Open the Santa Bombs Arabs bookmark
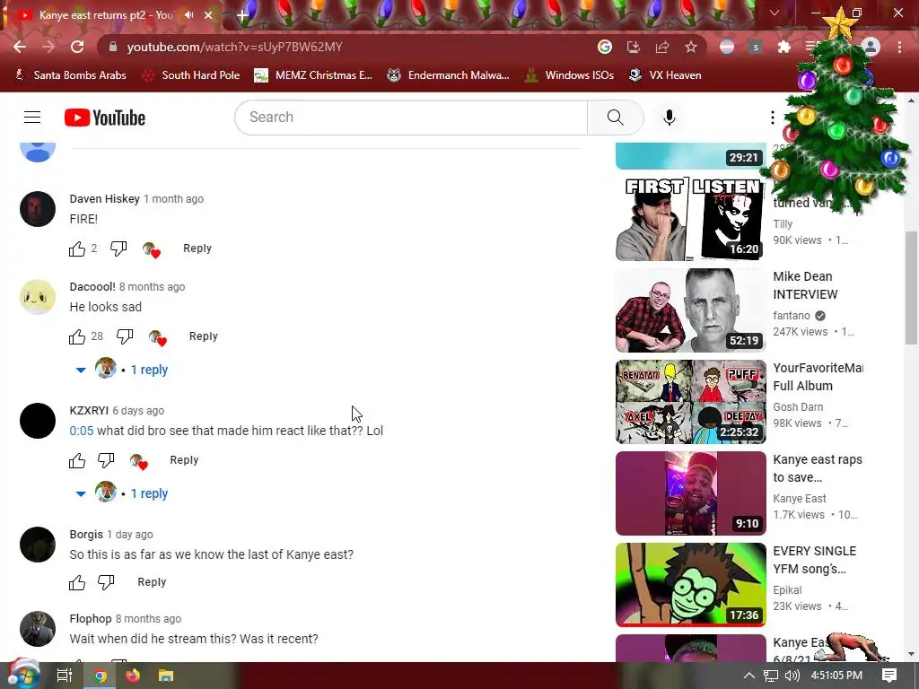919x689 pixels. point(70,75)
